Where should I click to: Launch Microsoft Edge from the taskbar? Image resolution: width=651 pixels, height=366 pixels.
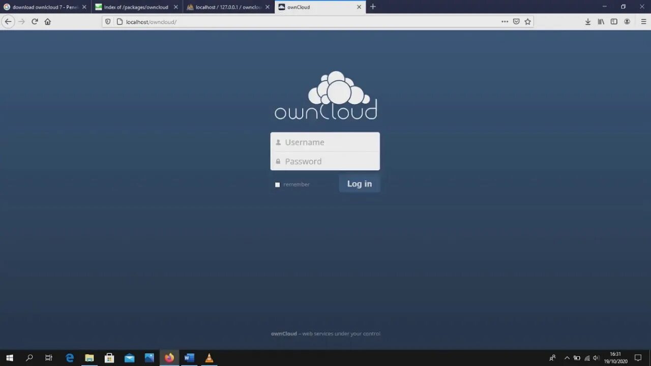[70, 358]
